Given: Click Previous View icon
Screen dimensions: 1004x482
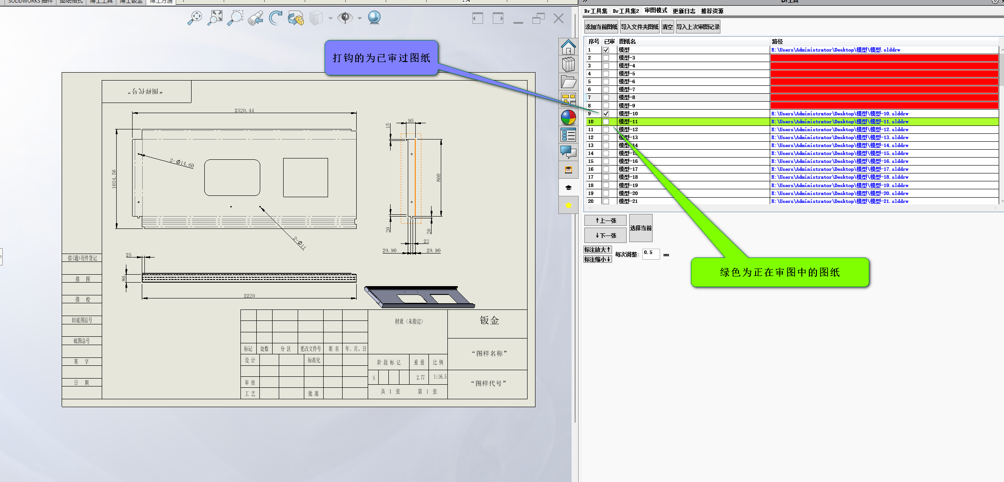Looking at the screenshot, I should point(255,18).
